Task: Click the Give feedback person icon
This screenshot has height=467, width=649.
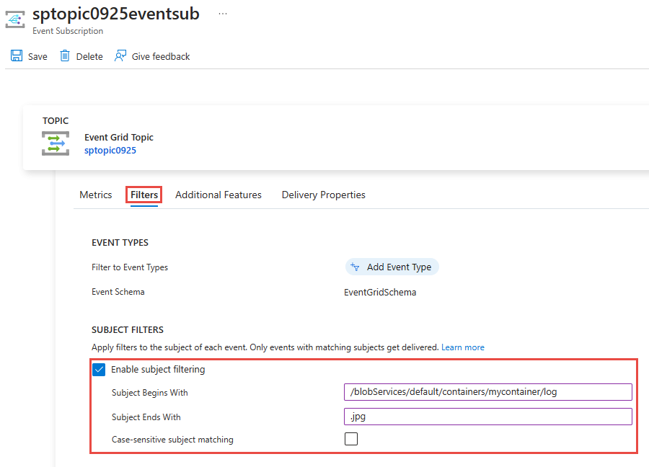Action: coord(120,56)
